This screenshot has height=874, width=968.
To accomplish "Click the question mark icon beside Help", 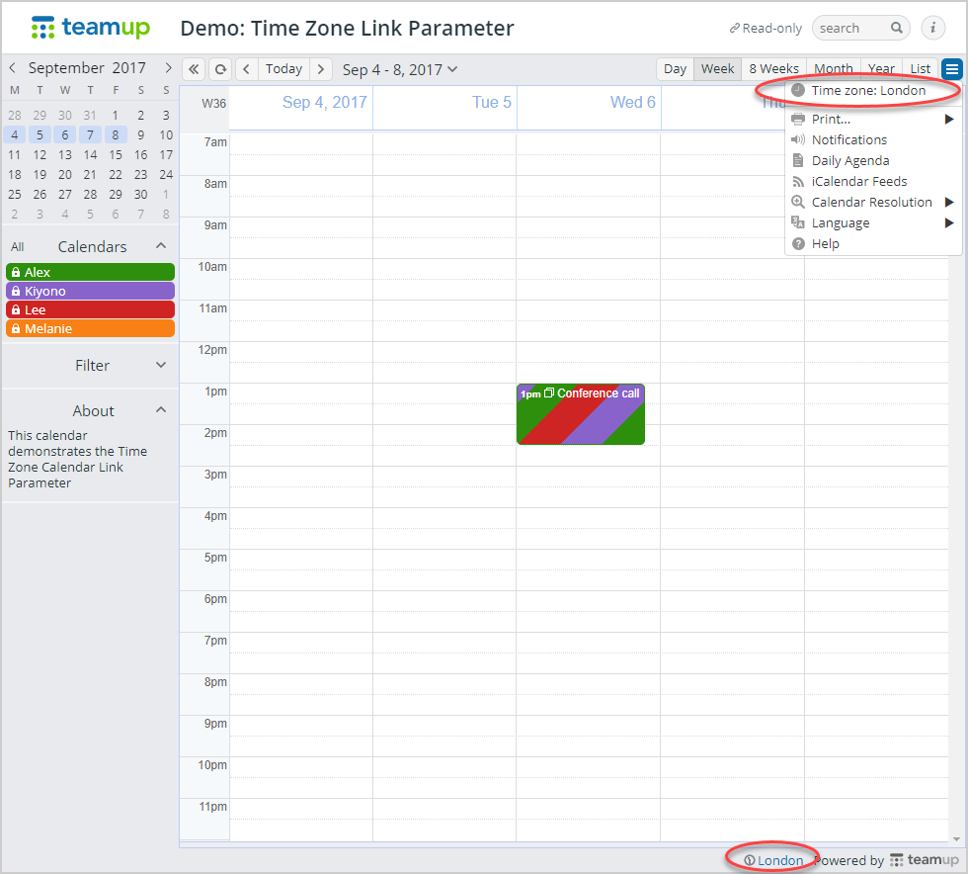I will (798, 243).
